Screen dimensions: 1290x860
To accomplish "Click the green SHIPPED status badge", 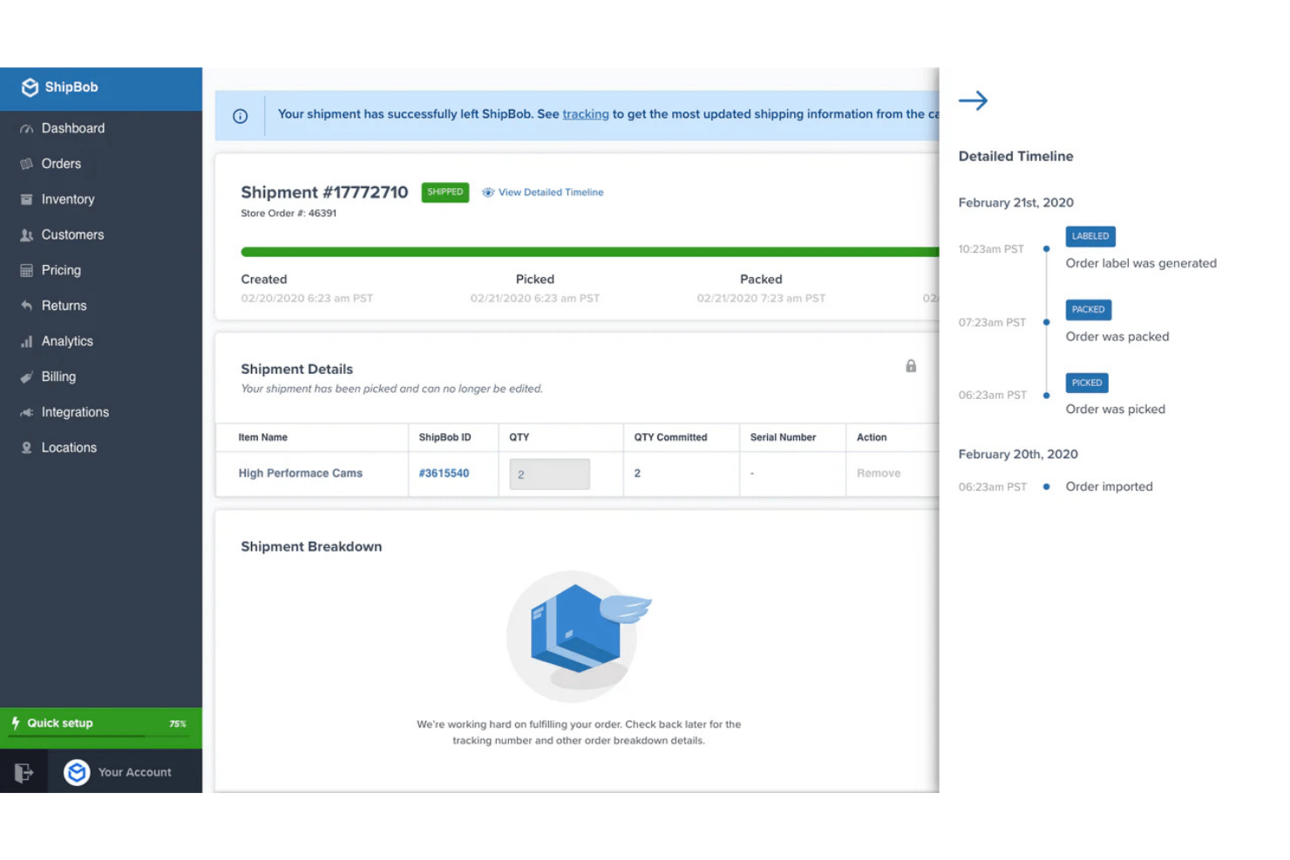I will pos(445,192).
